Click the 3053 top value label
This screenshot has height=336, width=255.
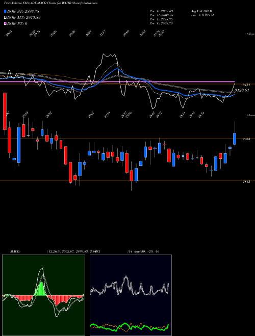[9, 34]
